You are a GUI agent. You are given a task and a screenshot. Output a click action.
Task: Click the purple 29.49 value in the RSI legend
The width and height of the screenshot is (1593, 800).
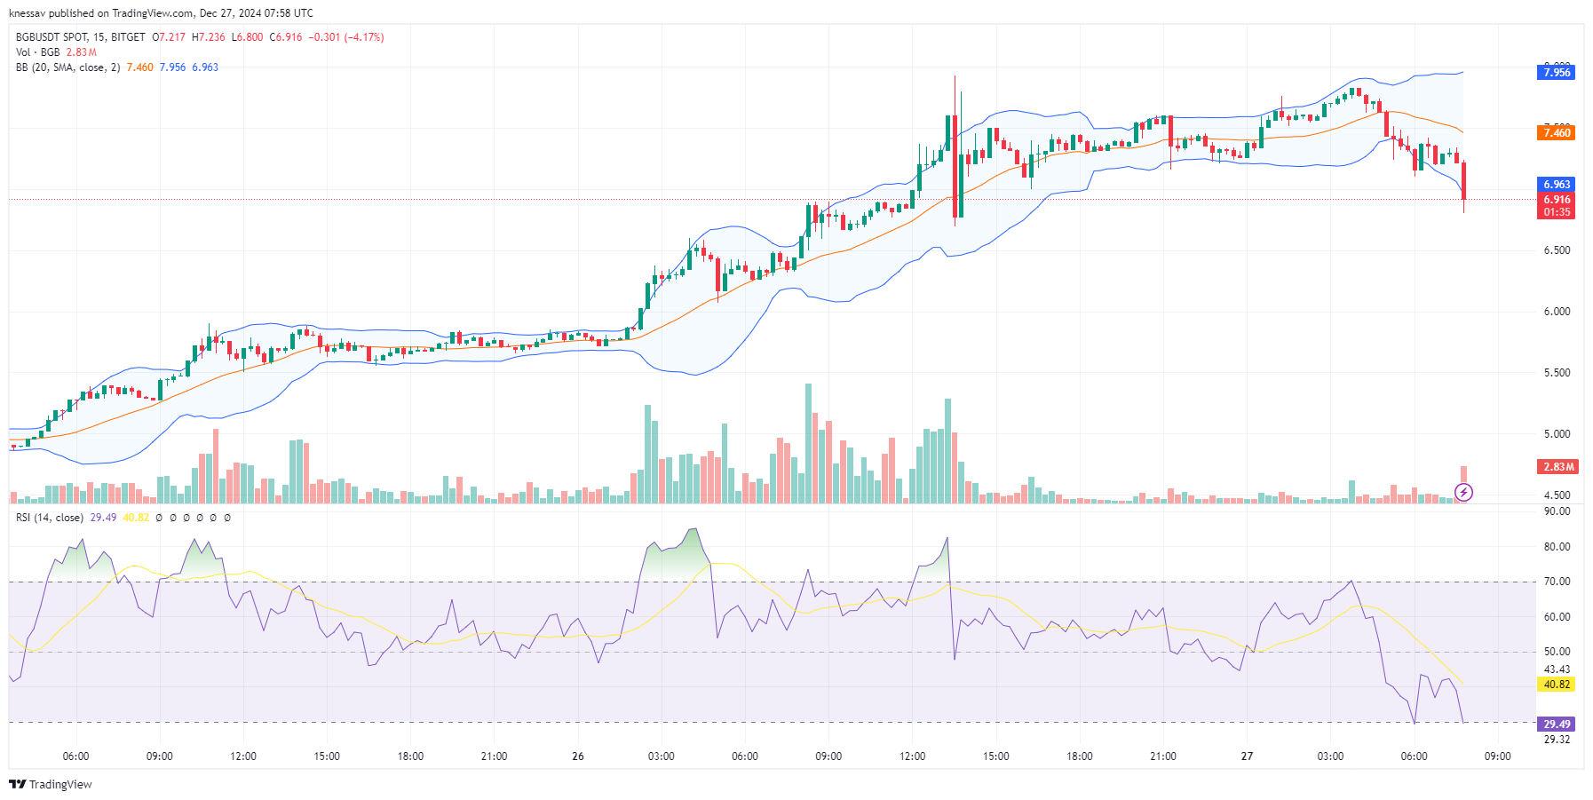pyautogui.click(x=103, y=518)
